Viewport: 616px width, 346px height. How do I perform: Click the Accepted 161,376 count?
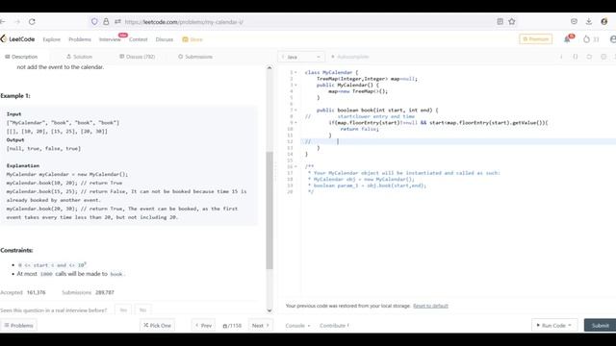(23, 292)
